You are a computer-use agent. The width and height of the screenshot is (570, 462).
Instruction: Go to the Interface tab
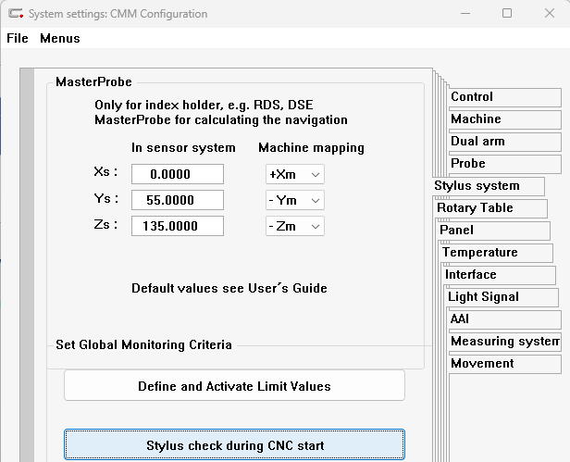pyautogui.click(x=498, y=275)
